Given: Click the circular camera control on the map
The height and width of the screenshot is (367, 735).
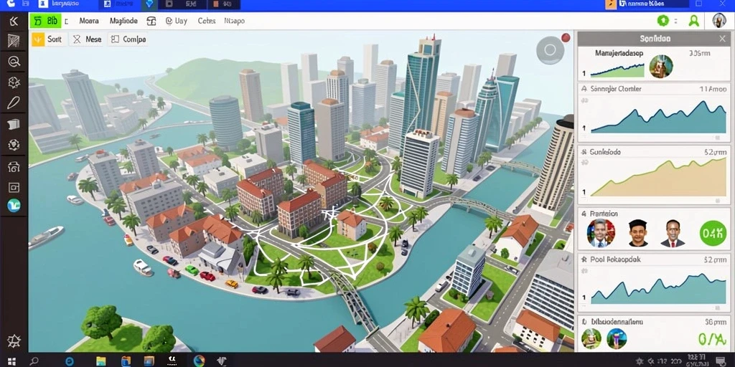Looking at the screenshot, I should tap(551, 50).
